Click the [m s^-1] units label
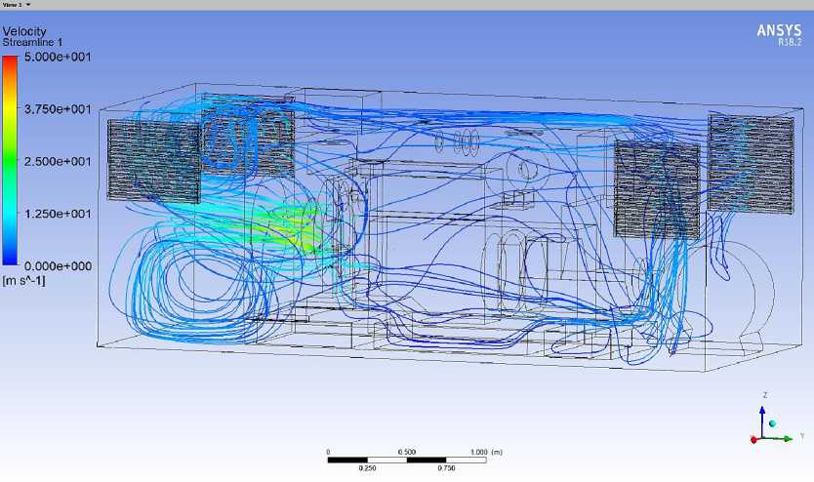814x482 pixels. pyautogui.click(x=25, y=281)
